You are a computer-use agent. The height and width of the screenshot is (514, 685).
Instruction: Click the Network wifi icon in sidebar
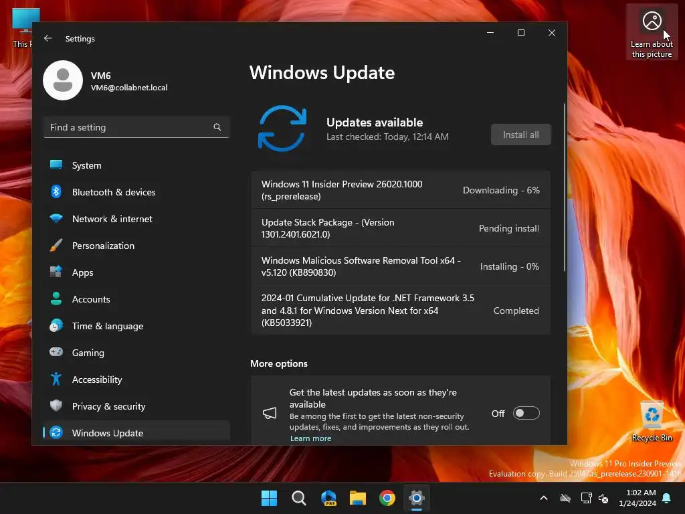coord(56,218)
